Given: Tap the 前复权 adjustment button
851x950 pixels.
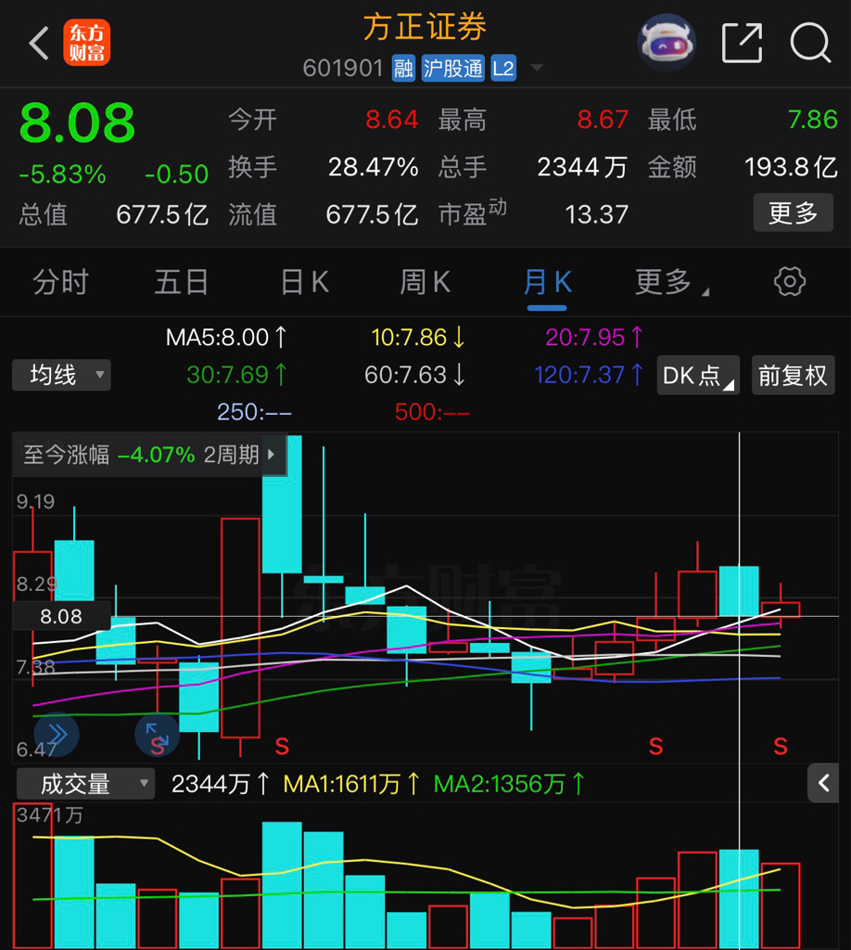Looking at the screenshot, I should [793, 375].
